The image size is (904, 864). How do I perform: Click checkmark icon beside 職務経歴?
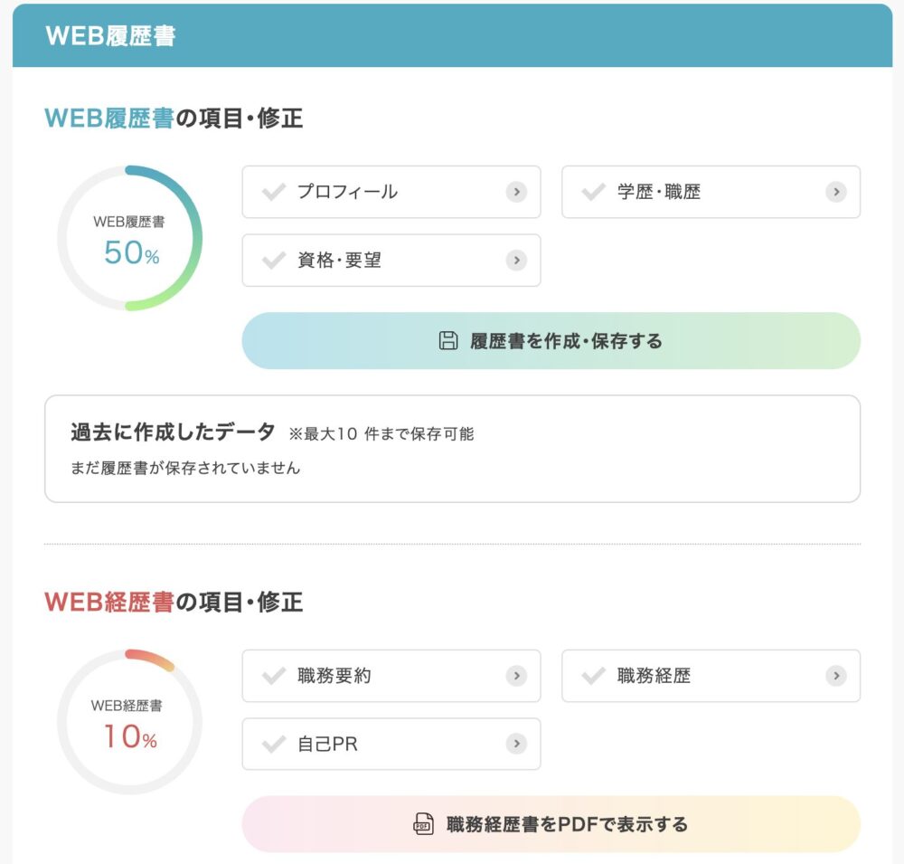(593, 676)
